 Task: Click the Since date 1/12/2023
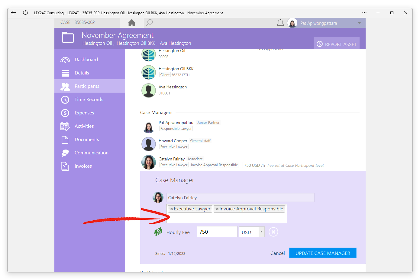[x=177, y=254]
